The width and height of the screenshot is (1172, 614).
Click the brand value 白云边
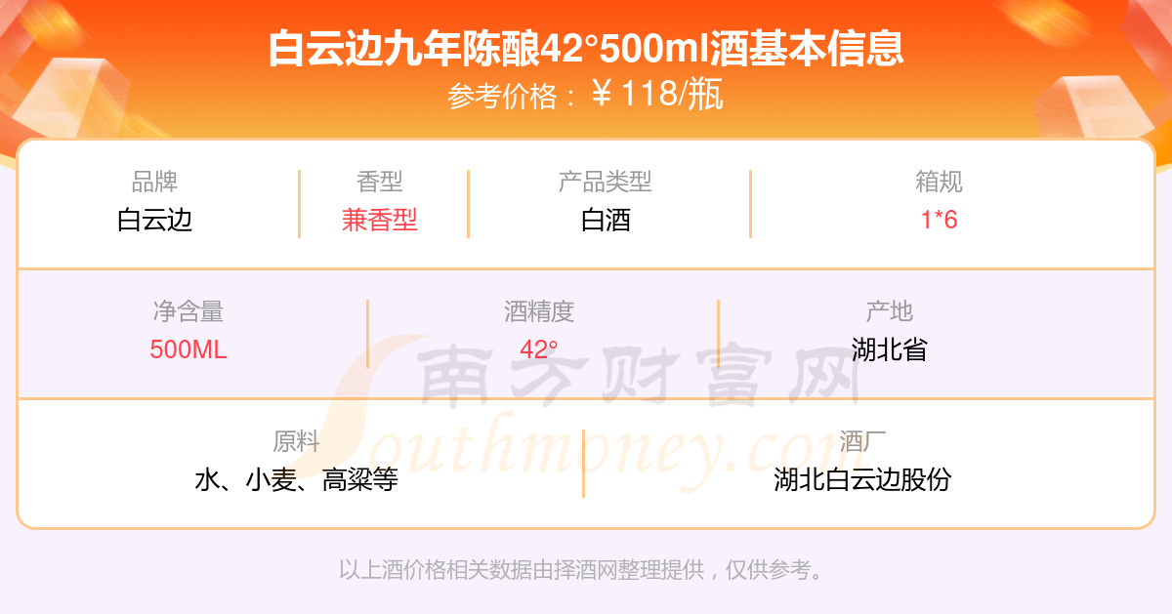click(x=155, y=220)
